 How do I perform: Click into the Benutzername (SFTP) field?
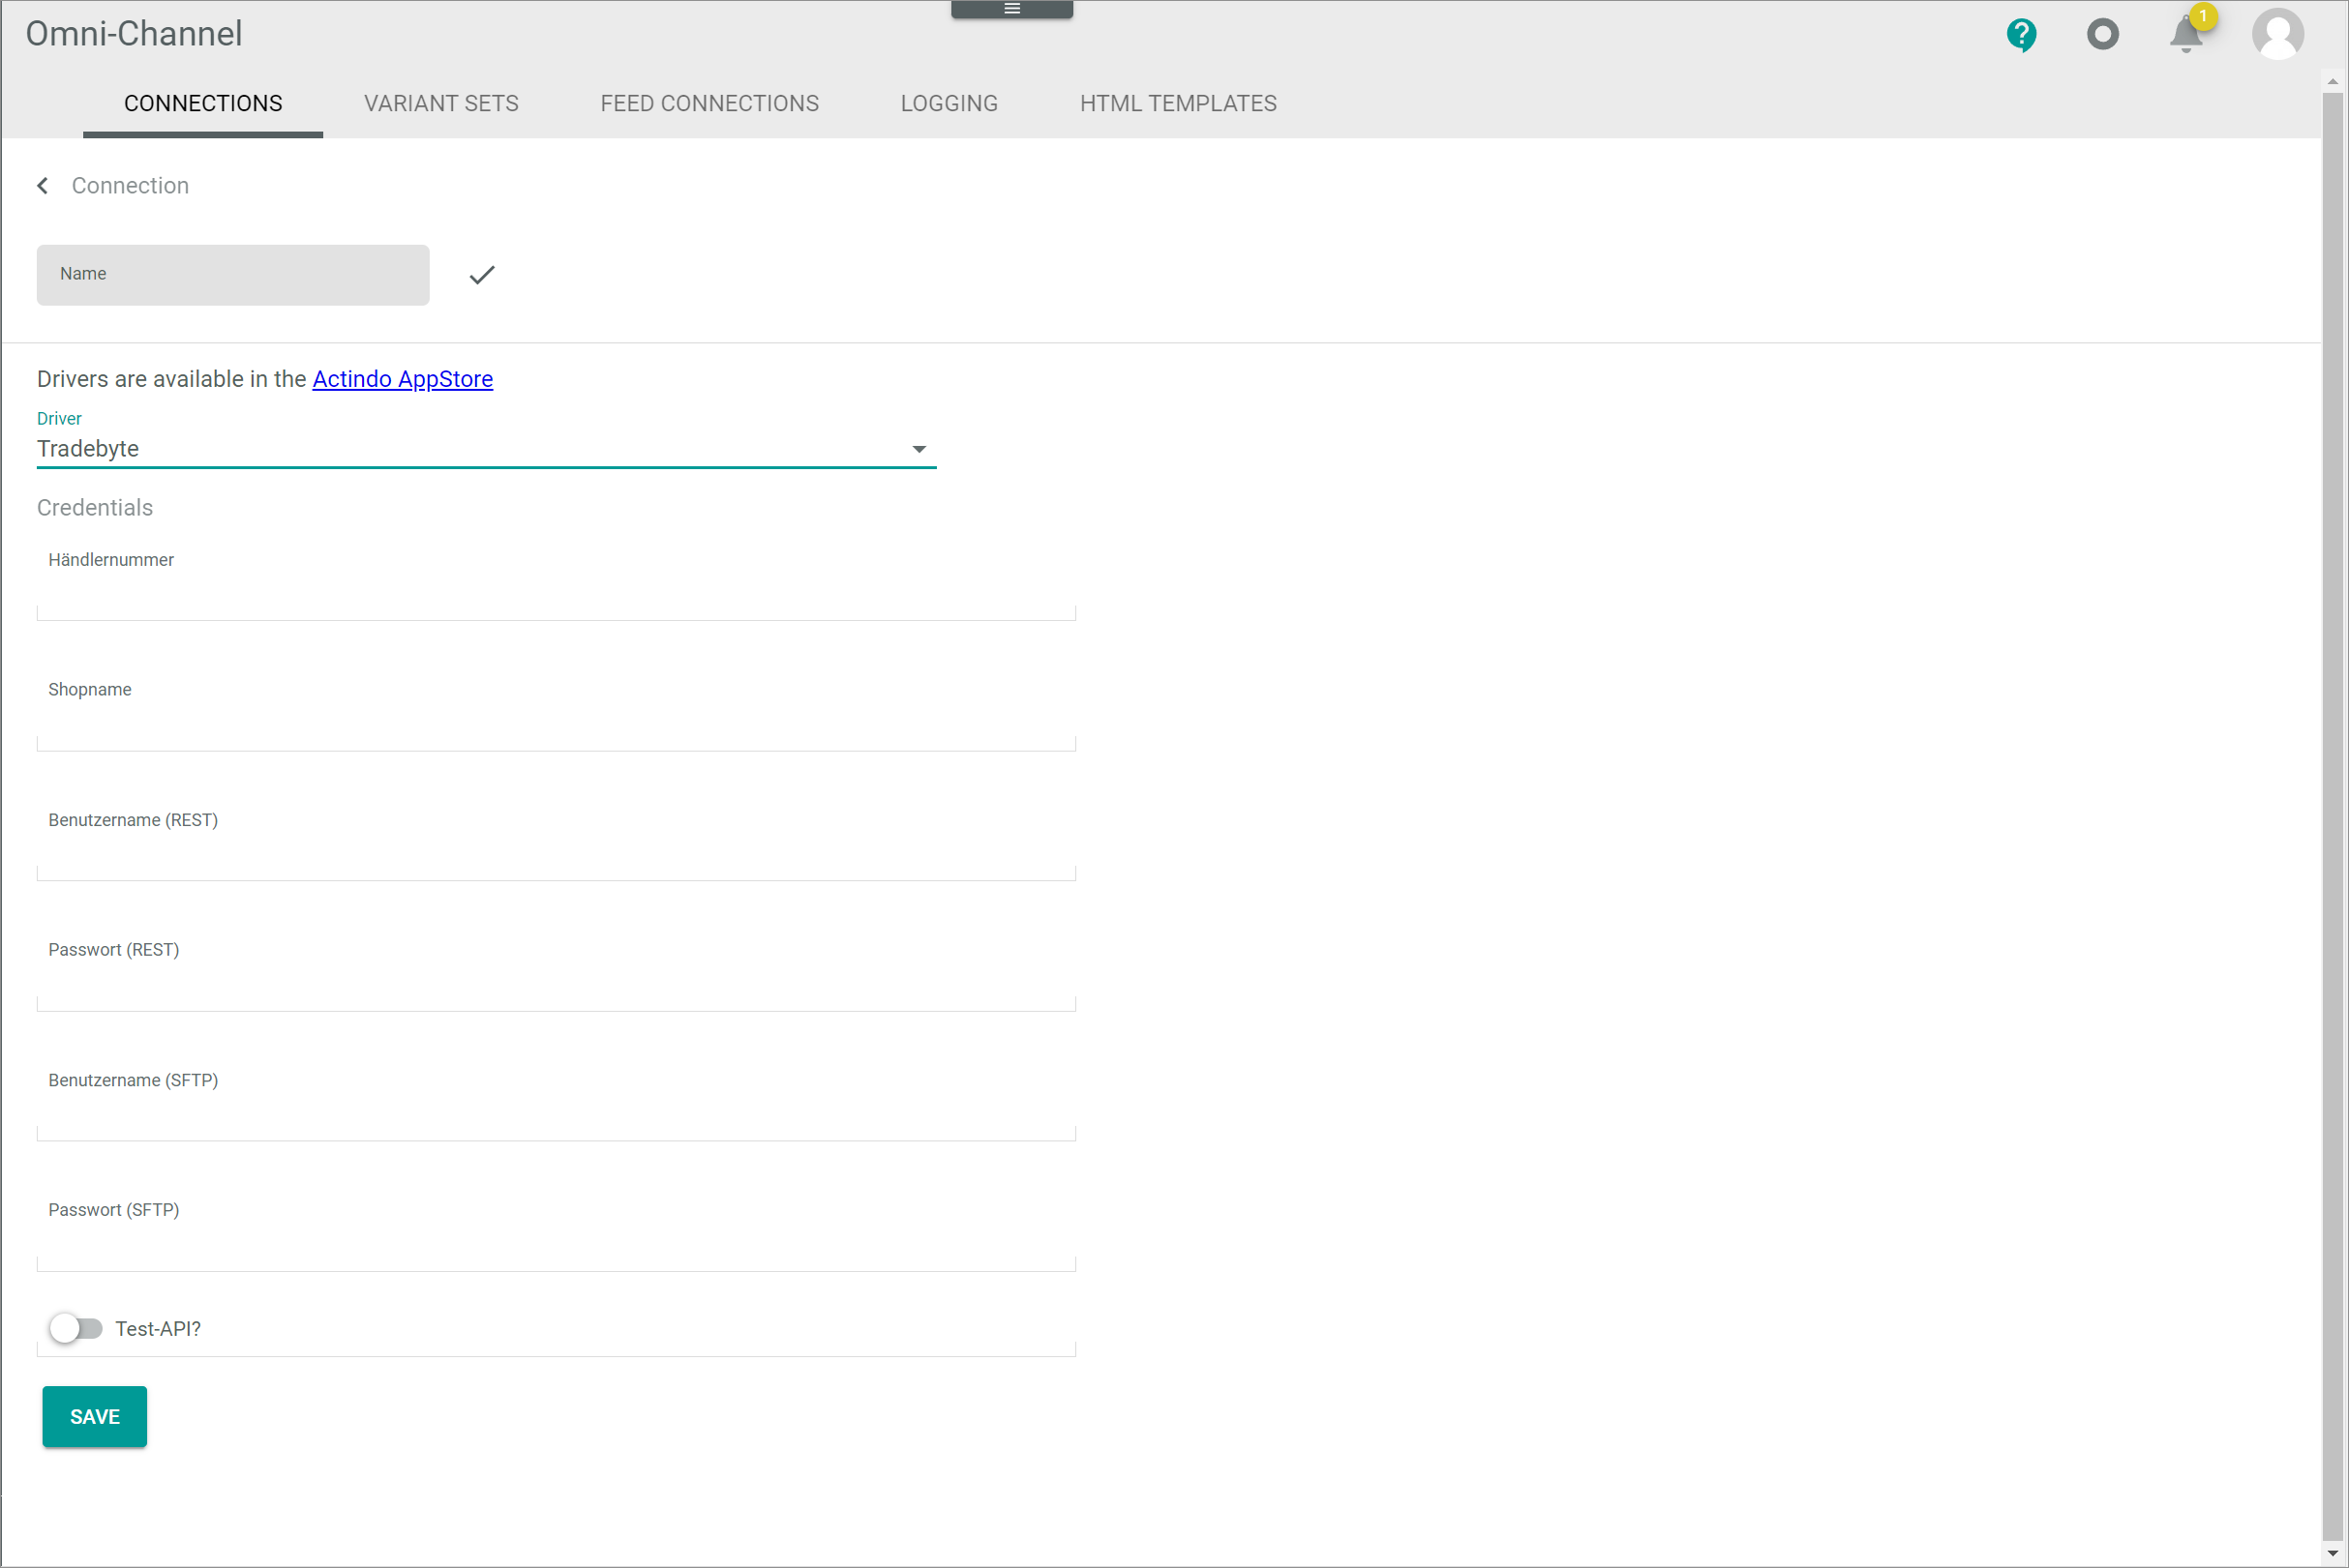coord(557,1101)
